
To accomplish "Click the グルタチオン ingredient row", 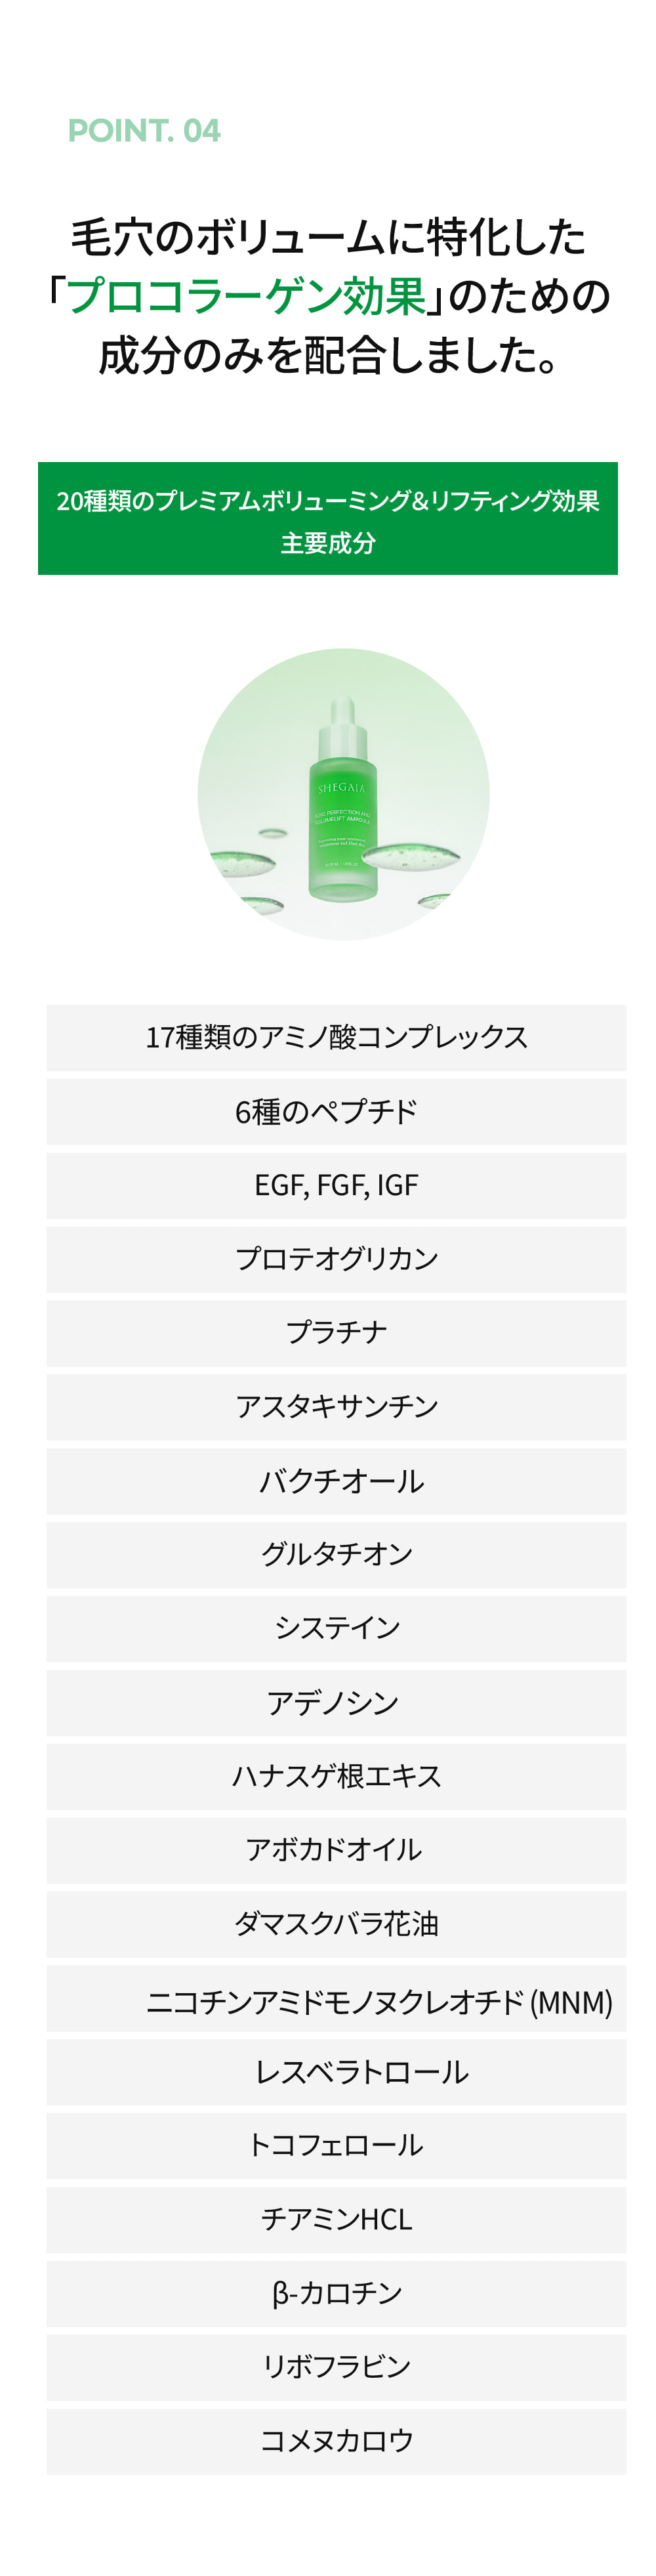I will 336,1555.
